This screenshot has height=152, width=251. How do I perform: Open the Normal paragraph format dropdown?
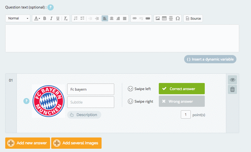(x=18, y=18)
